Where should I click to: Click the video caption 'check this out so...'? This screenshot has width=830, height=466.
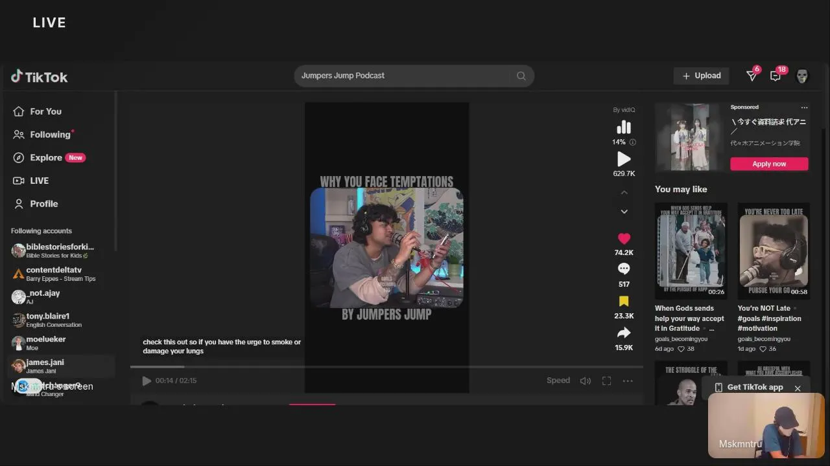(222, 346)
